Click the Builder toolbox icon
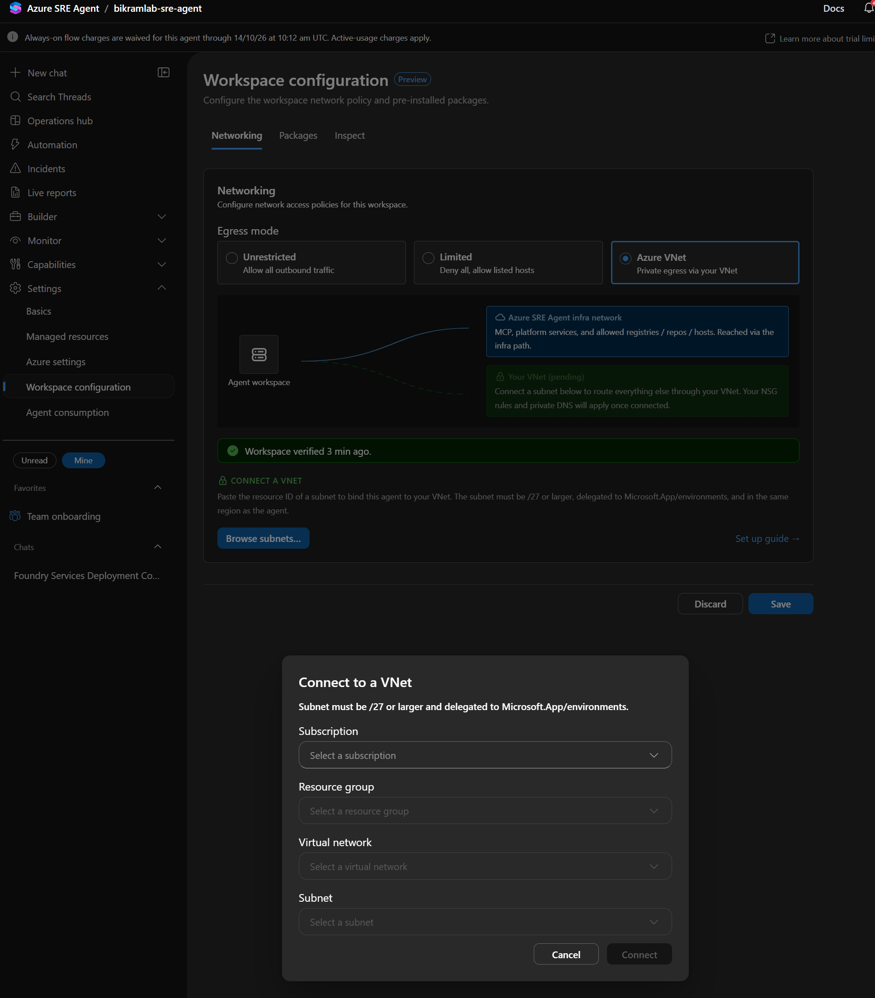Viewport: 875px width, 998px height. (x=16, y=217)
